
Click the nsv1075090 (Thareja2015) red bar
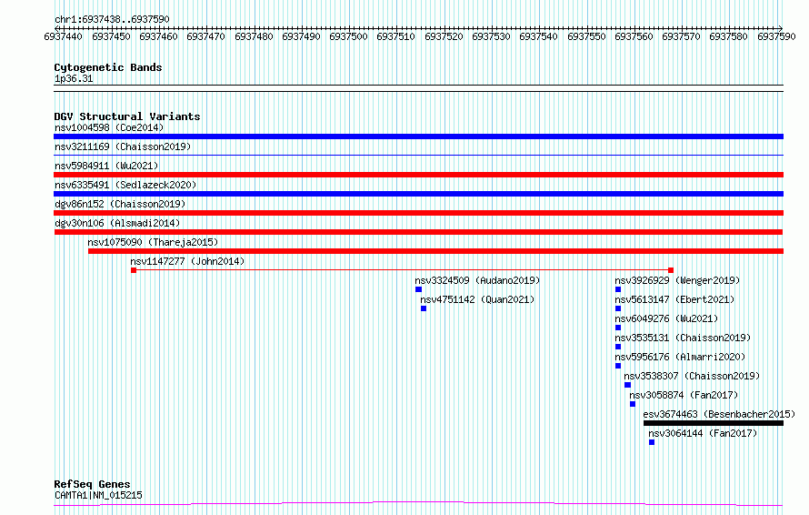click(x=436, y=251)
